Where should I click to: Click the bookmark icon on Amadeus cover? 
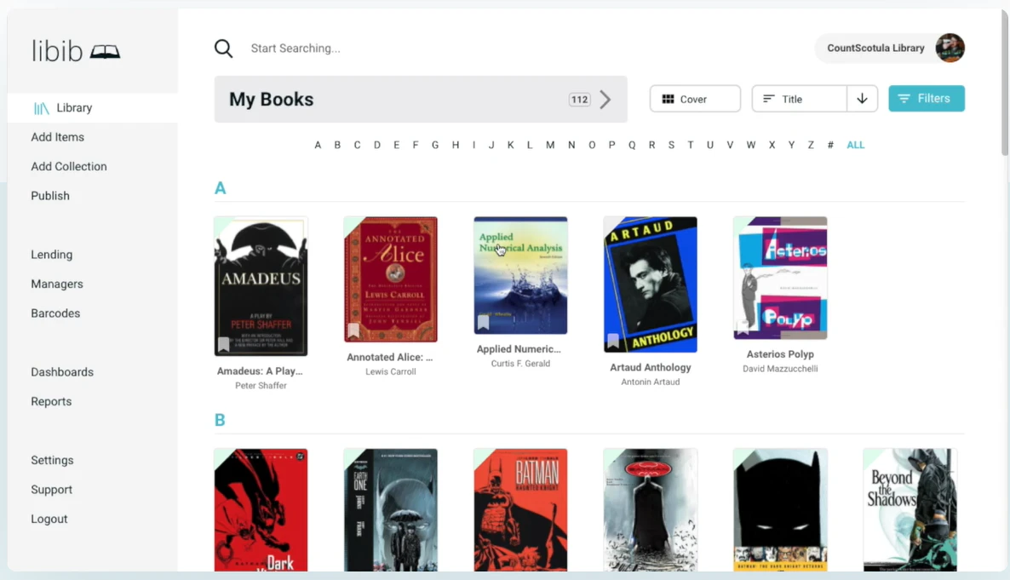point(223,344)
